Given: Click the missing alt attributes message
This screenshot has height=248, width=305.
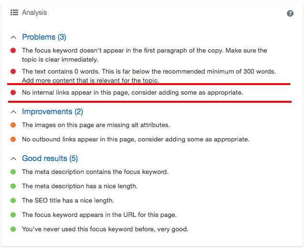Looking at the screenshot, I should click(96, 125).
